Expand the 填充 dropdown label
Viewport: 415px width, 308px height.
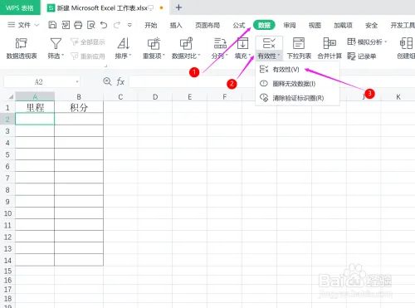(x=242, y=56)
